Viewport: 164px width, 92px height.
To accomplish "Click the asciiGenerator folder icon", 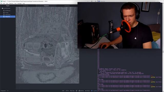I will (x=3, y=8).
